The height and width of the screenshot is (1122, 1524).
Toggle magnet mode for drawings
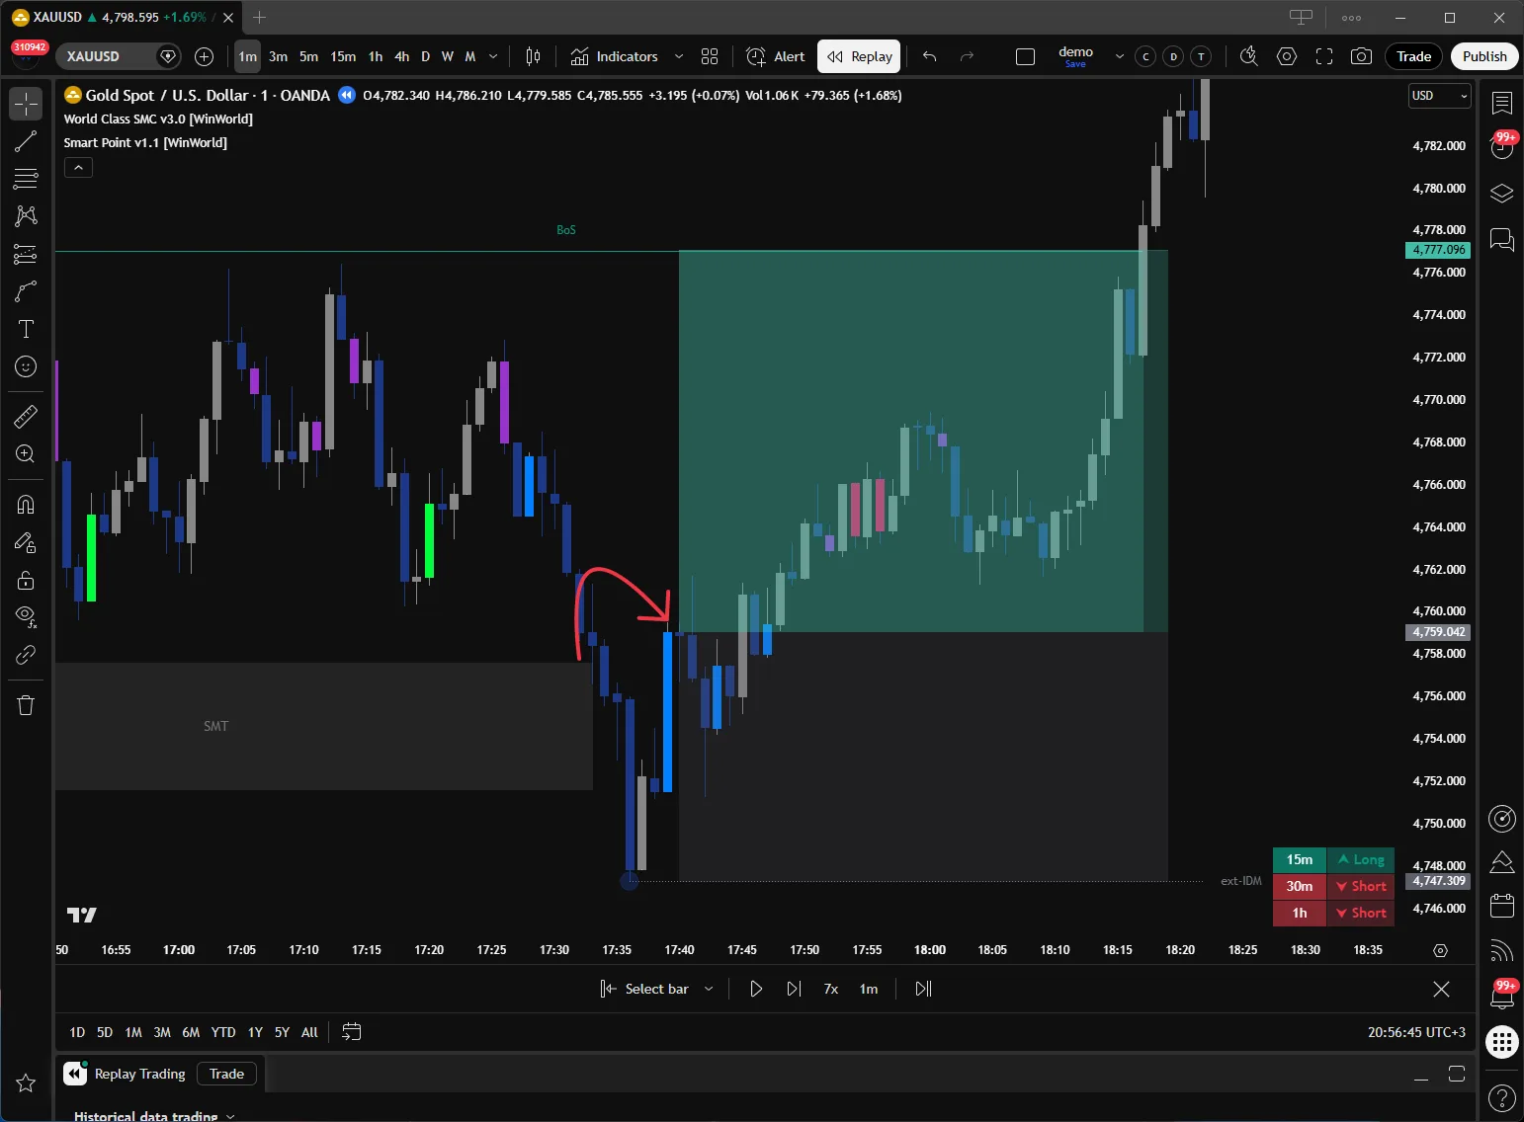[x=26, y=505]
